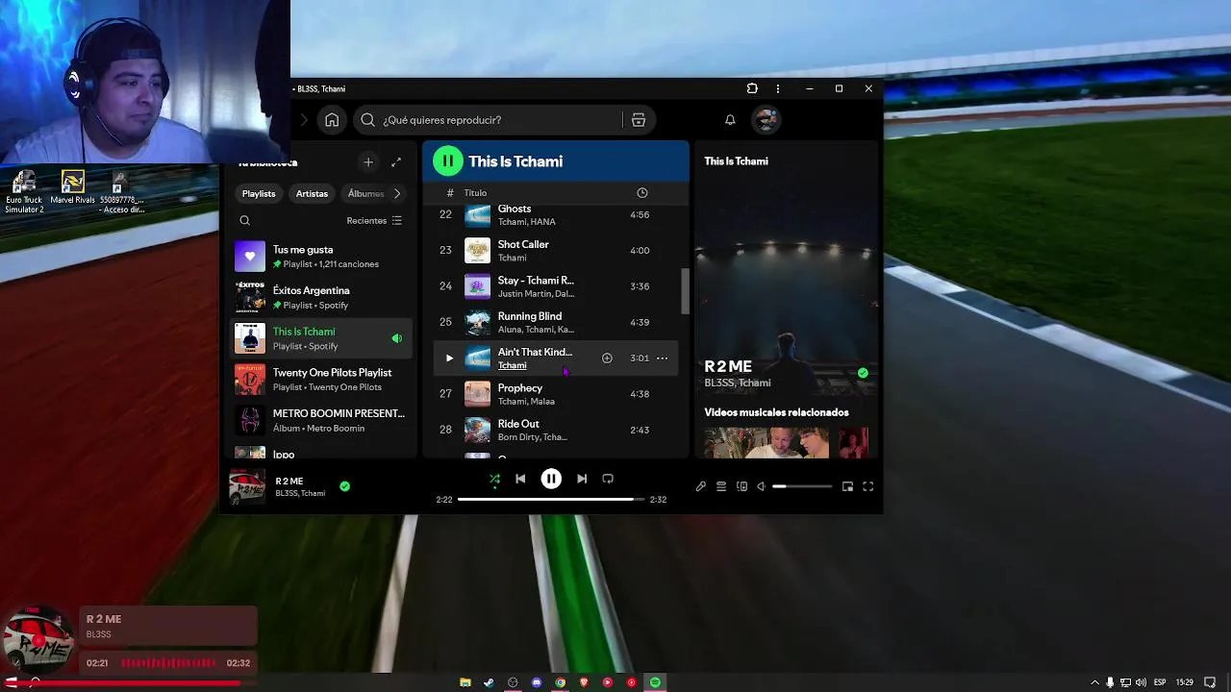Select 'Stay - Tchami R...' track
1231x692 pixels.
pyautogui.click(x=556, y=286)
